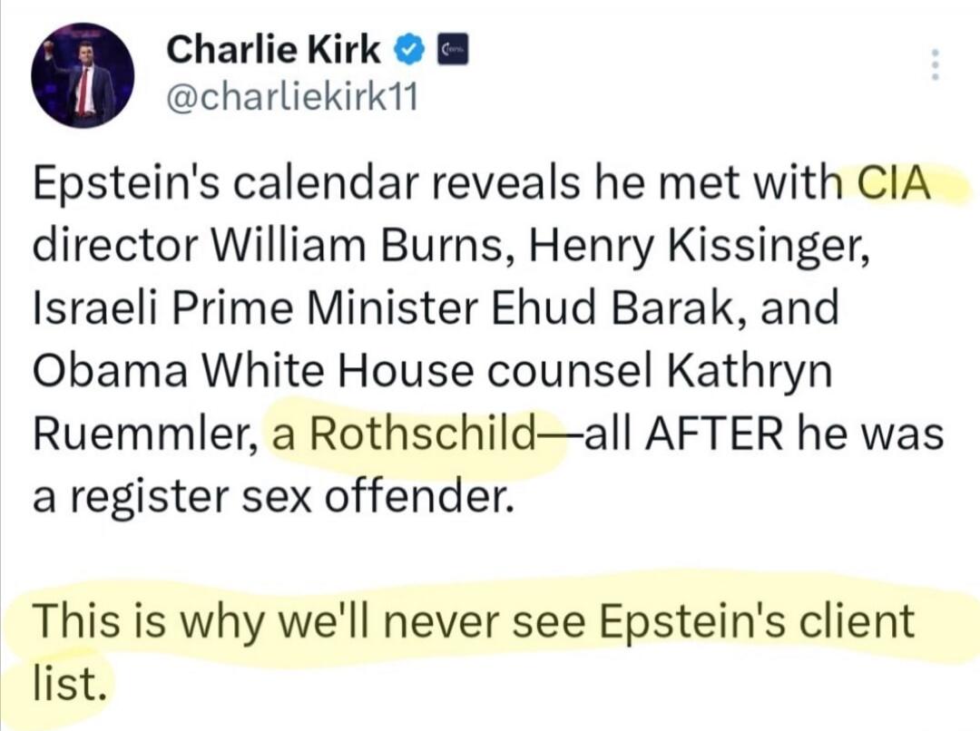The image size is (980, 731).
Task: Click the dark square affiliate badge icon
Action: (x=451, y=50)
